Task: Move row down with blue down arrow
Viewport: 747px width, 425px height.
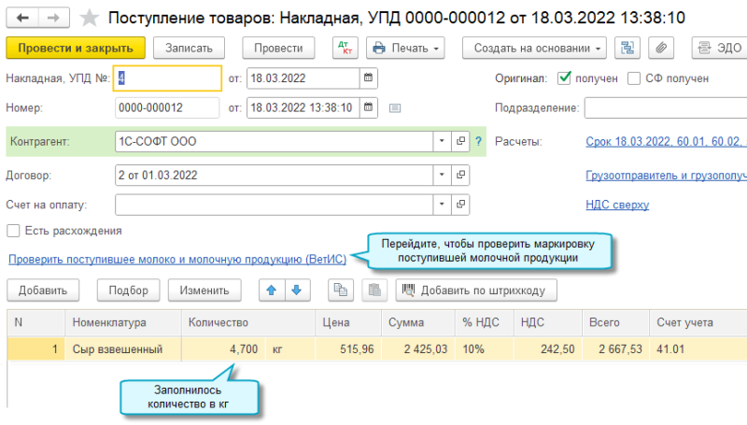Action: point(297,290)
